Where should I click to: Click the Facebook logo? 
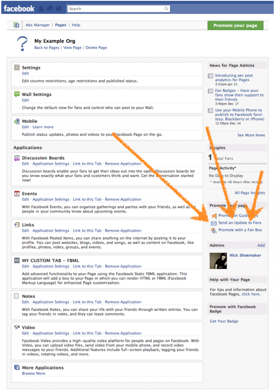[19, 9]
